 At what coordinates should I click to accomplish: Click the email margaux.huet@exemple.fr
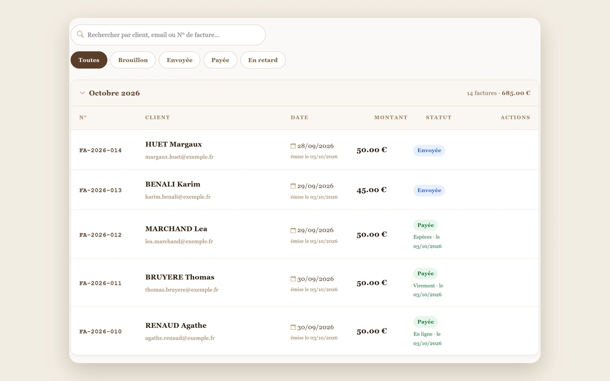(179, 157)
